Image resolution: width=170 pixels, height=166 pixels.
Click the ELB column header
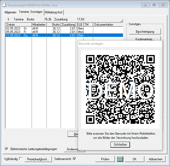click(80, 25)
